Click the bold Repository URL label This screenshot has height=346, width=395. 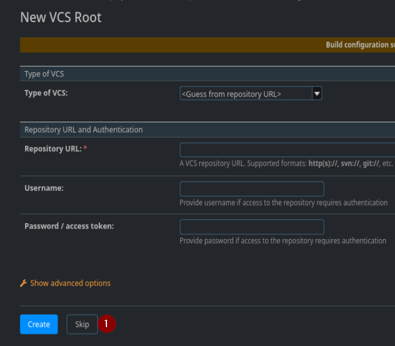pos(53,149)
